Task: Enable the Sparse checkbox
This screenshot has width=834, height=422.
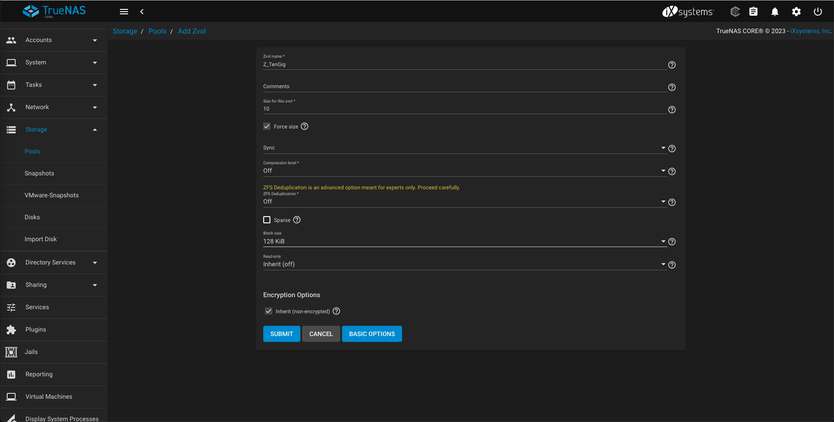Action: [x=267, y=220]
